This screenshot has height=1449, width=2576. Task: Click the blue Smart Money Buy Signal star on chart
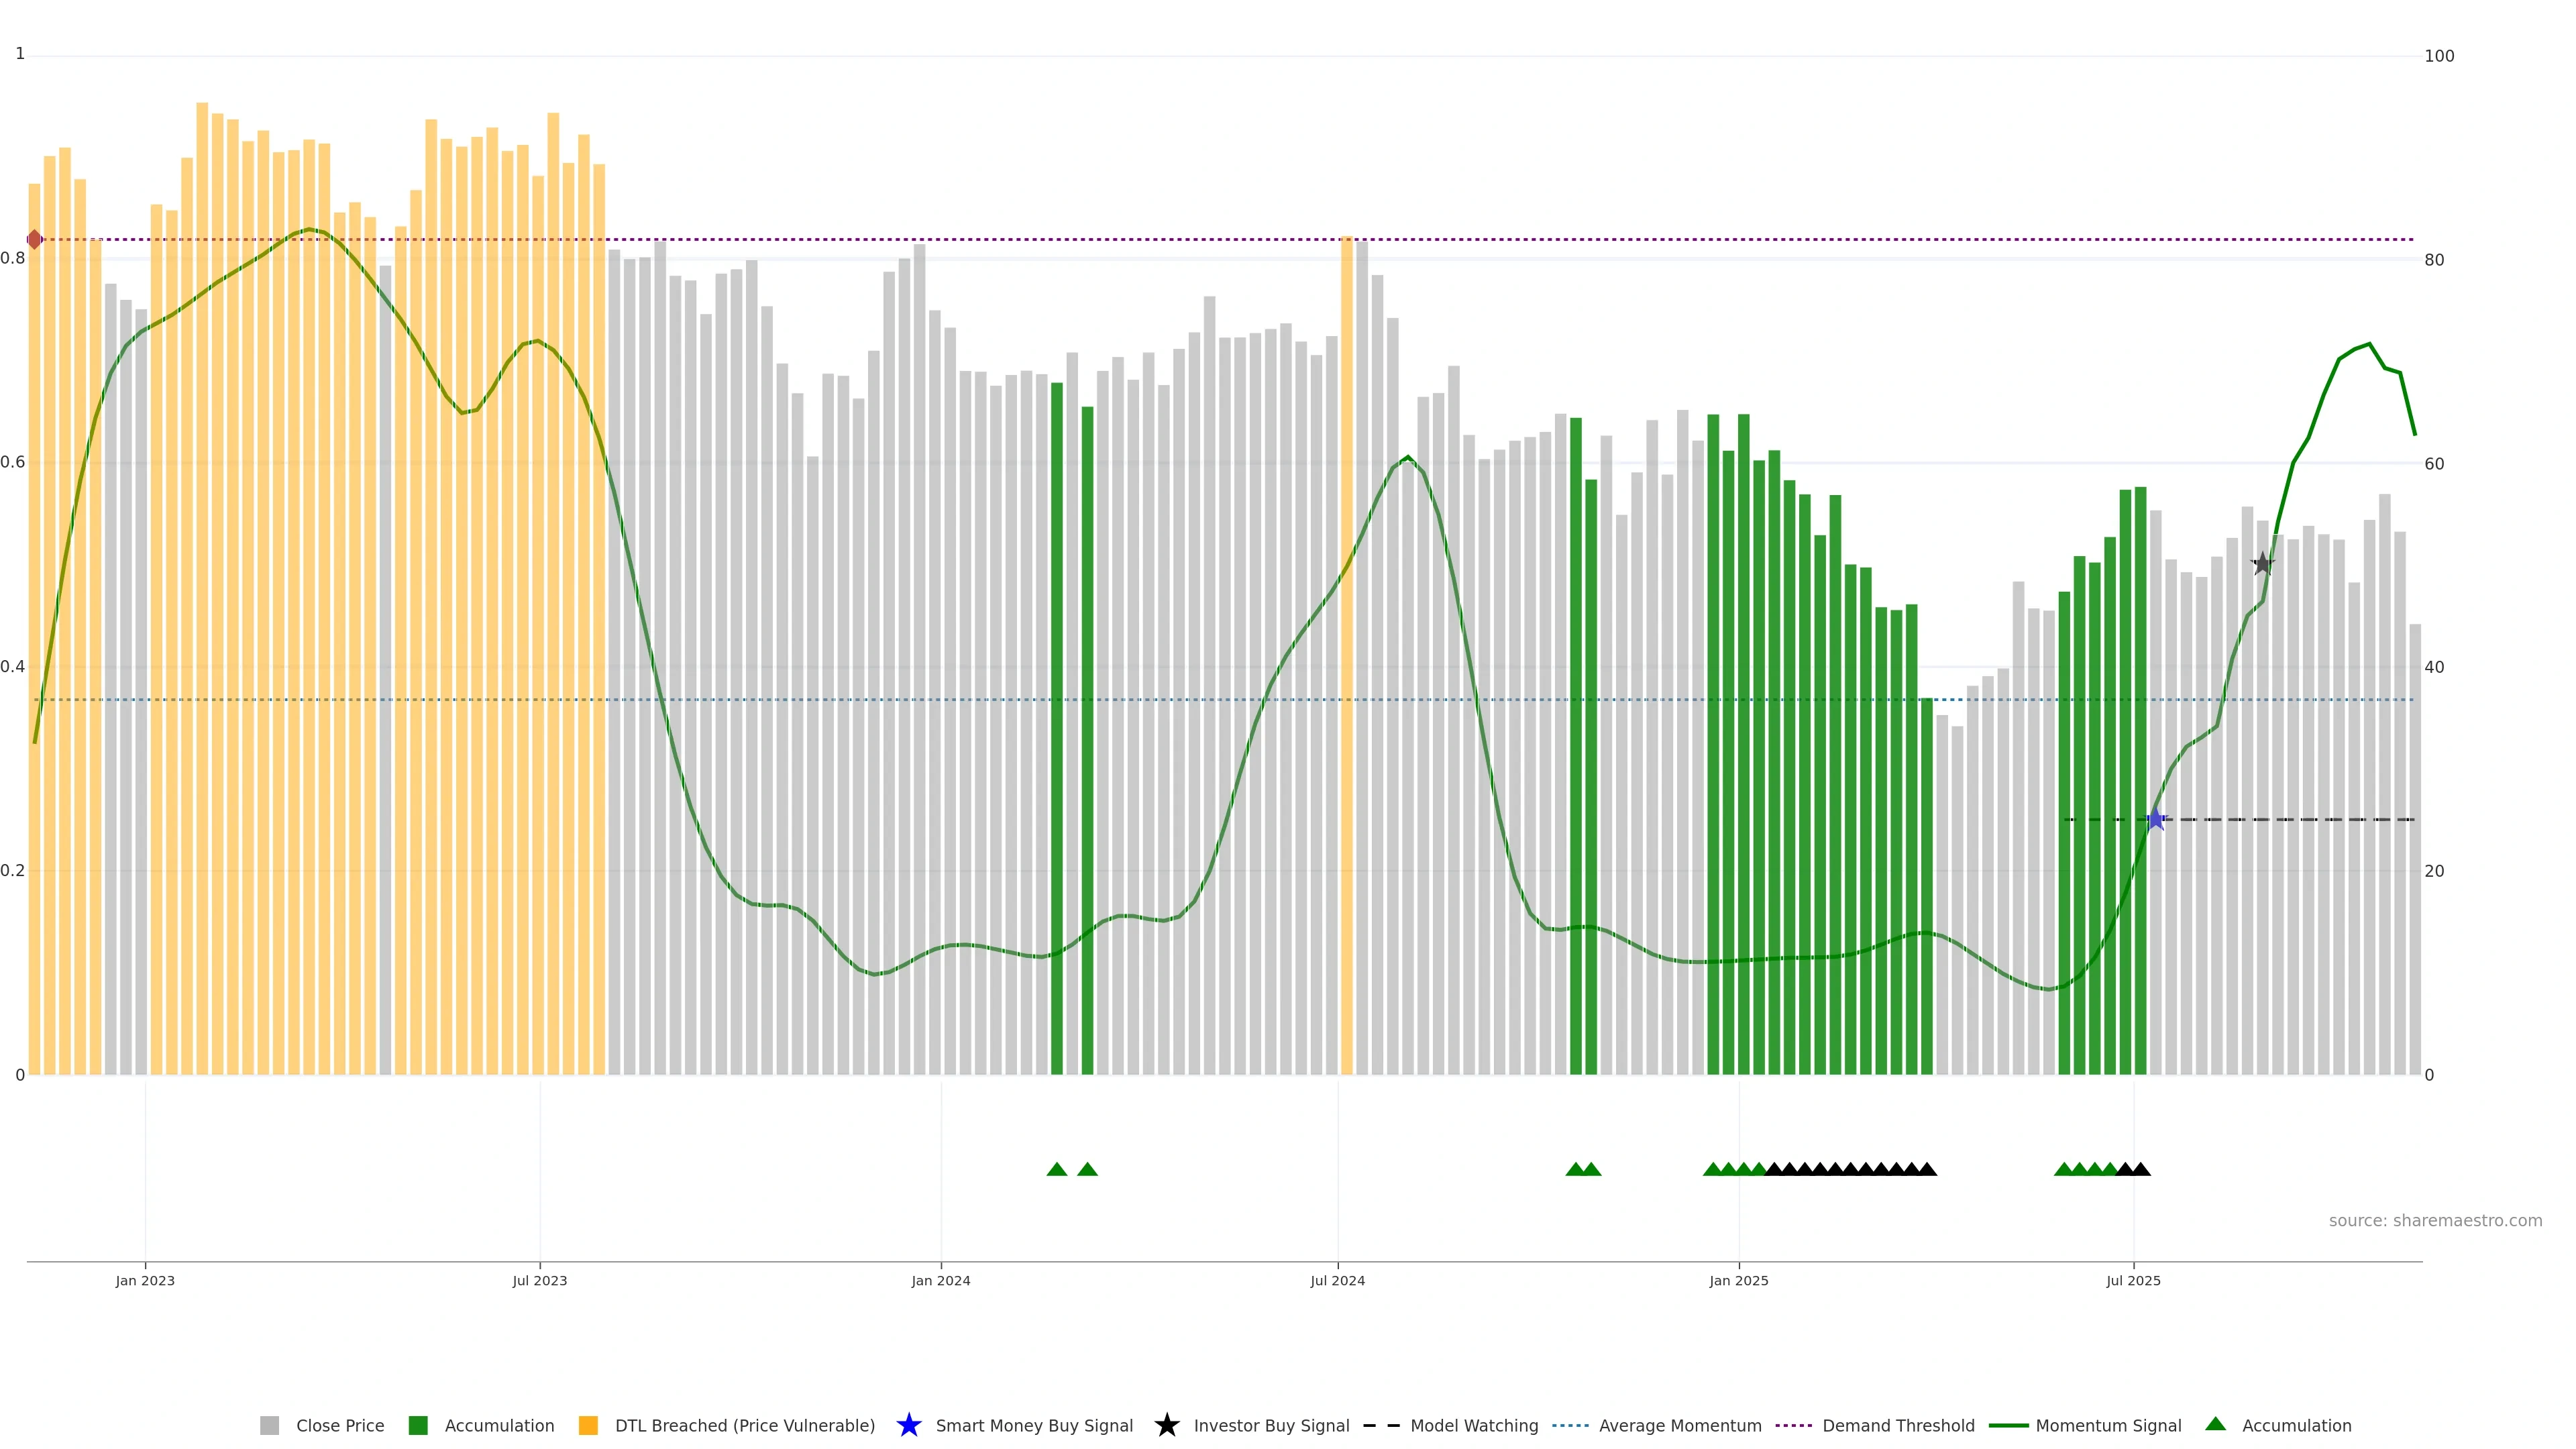pos(2156,820)
